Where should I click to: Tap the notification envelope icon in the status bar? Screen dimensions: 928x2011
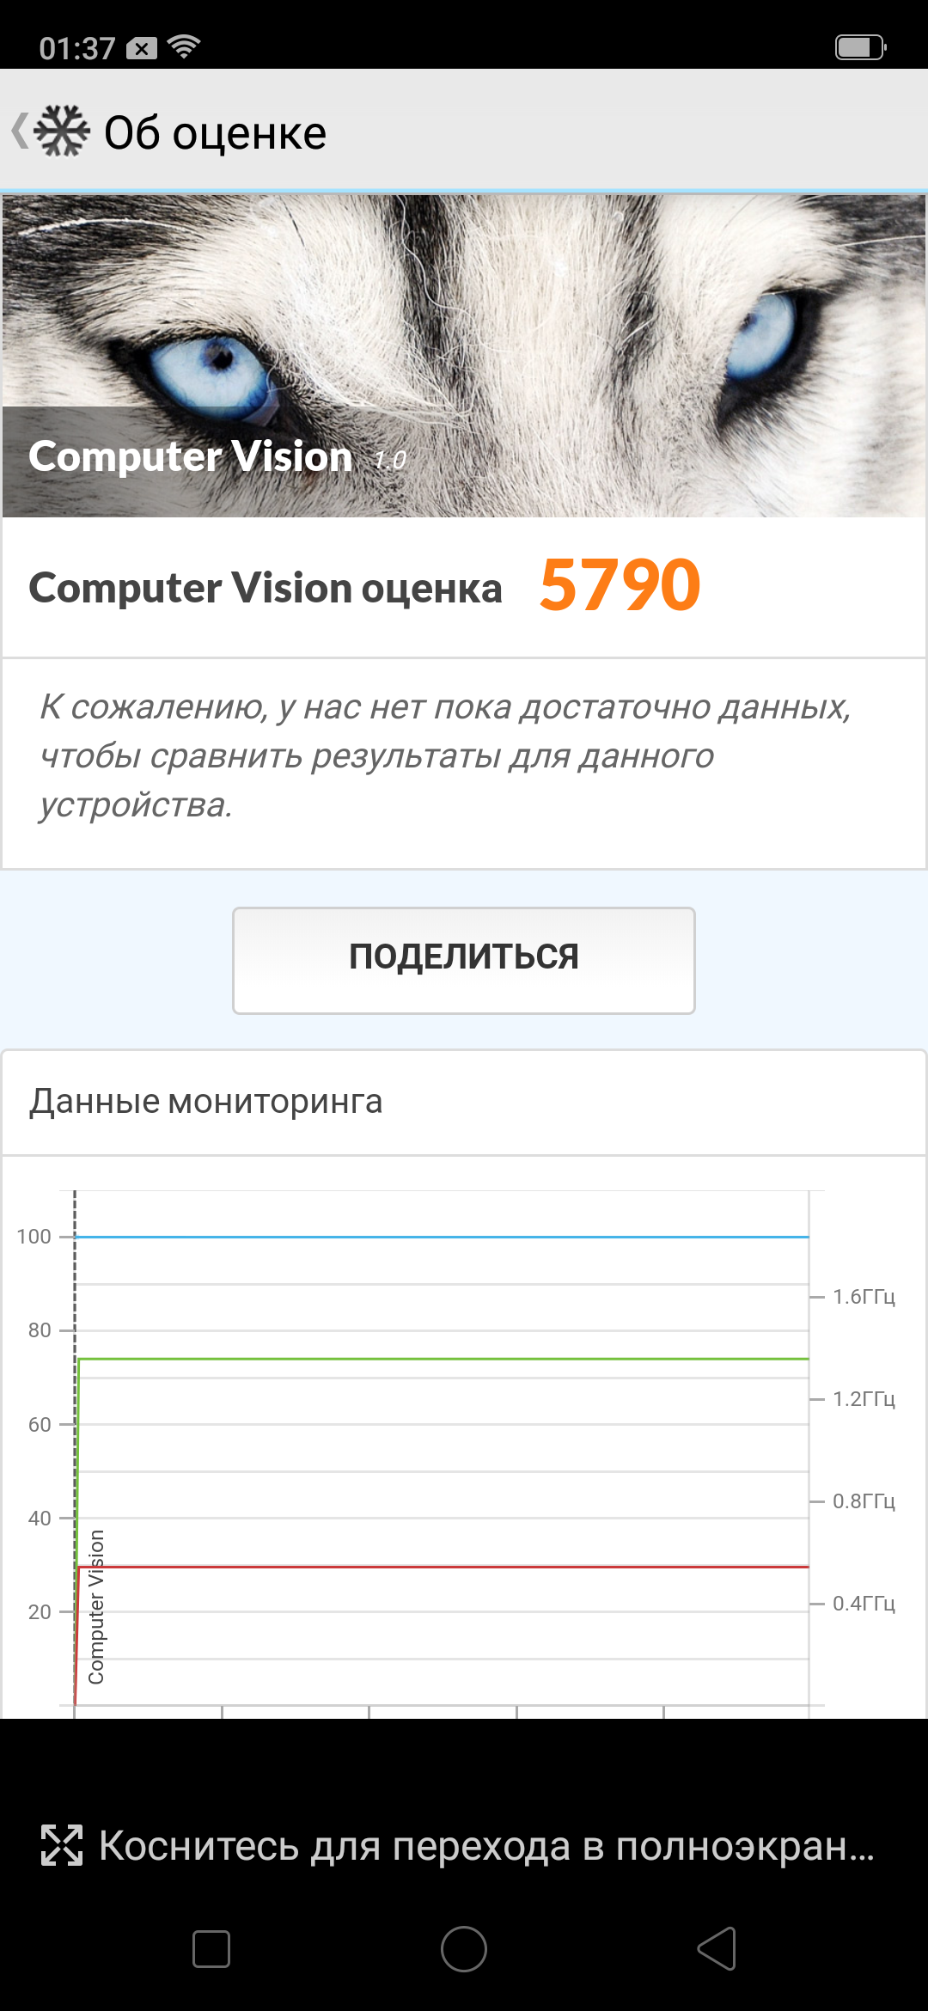click(142, 48)
